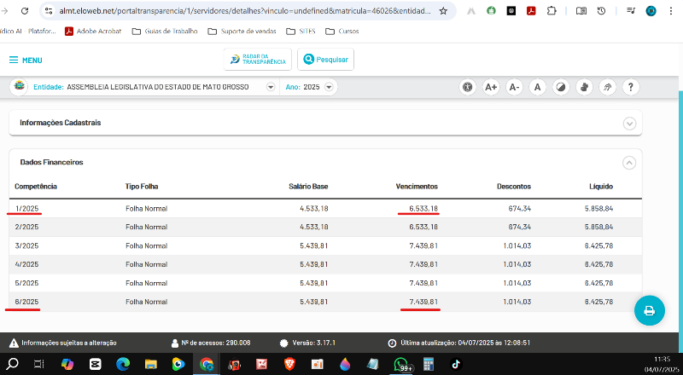683x375 pixels.
Task: Open the help question mark icon
Action: click(631, 87)
